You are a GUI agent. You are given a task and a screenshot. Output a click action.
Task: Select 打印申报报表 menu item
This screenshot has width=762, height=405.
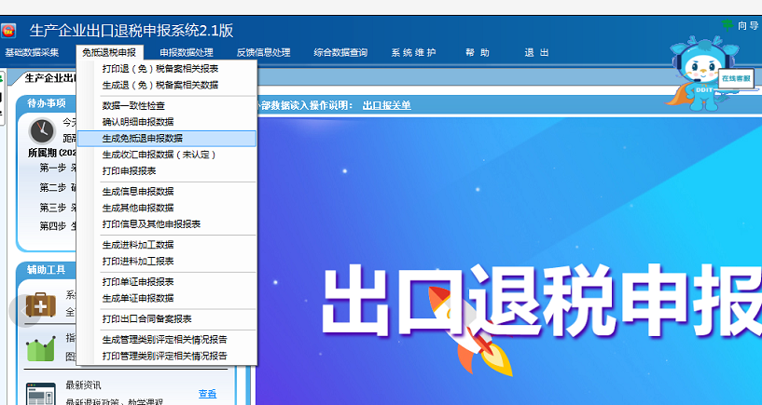(x=129, y=171)
